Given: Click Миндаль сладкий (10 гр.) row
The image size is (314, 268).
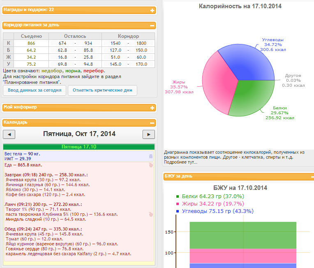Looking at the screenshot, I should (x=46, y=219).
